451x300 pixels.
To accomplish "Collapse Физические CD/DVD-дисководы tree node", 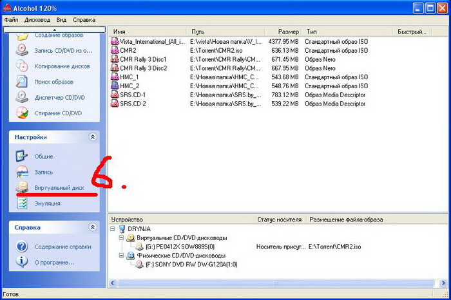I will click(x=121, y=256).
